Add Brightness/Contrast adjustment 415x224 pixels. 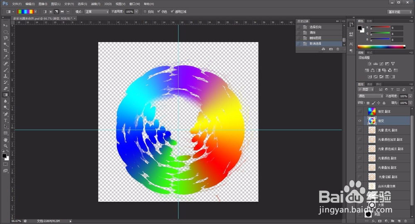click(x=369, y=64)
